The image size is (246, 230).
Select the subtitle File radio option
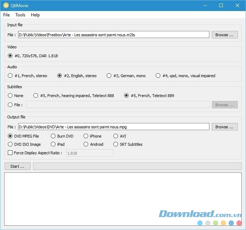(x=10, y=105)
